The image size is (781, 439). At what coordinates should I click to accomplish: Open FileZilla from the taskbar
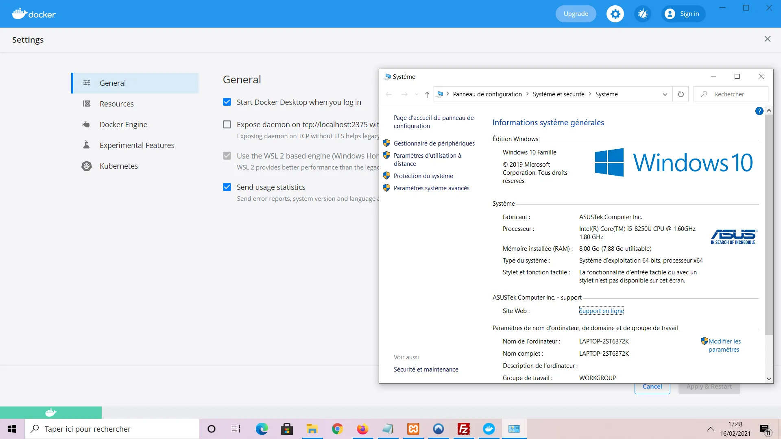(464, 429)
